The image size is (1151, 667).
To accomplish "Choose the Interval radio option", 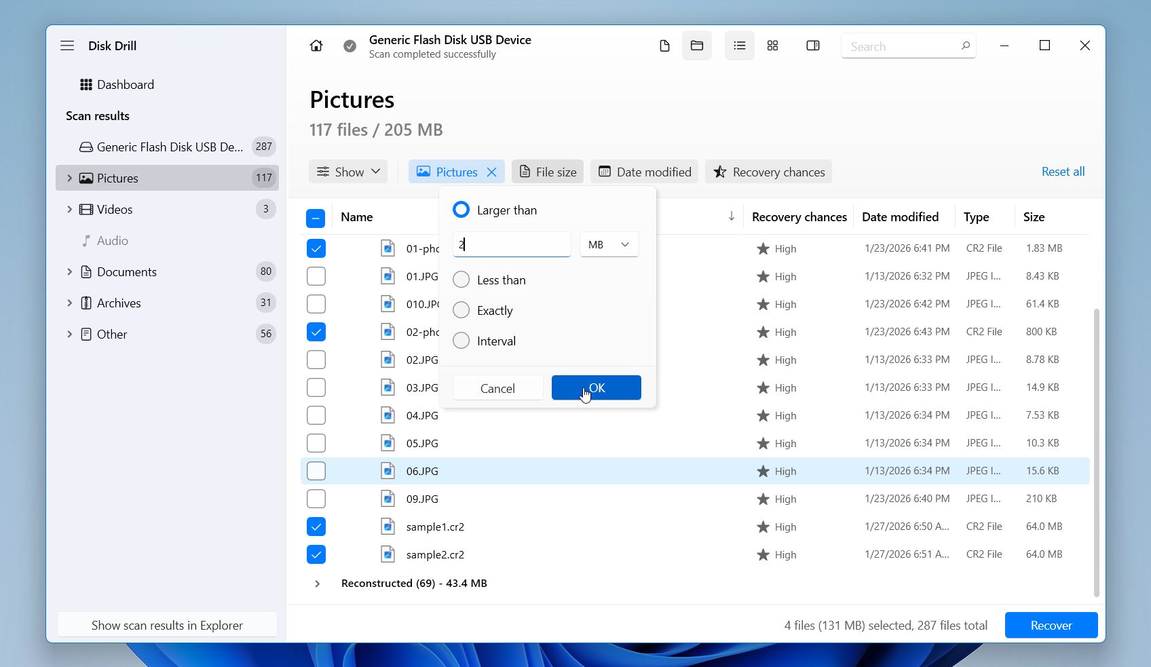I will [x=461, y=341].
